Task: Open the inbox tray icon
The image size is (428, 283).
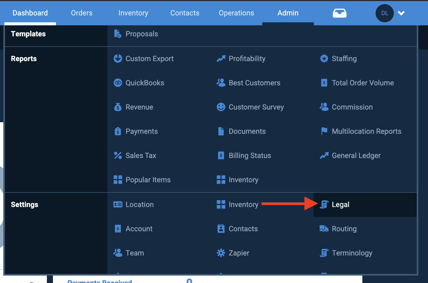Action: [x=339, y=13]
